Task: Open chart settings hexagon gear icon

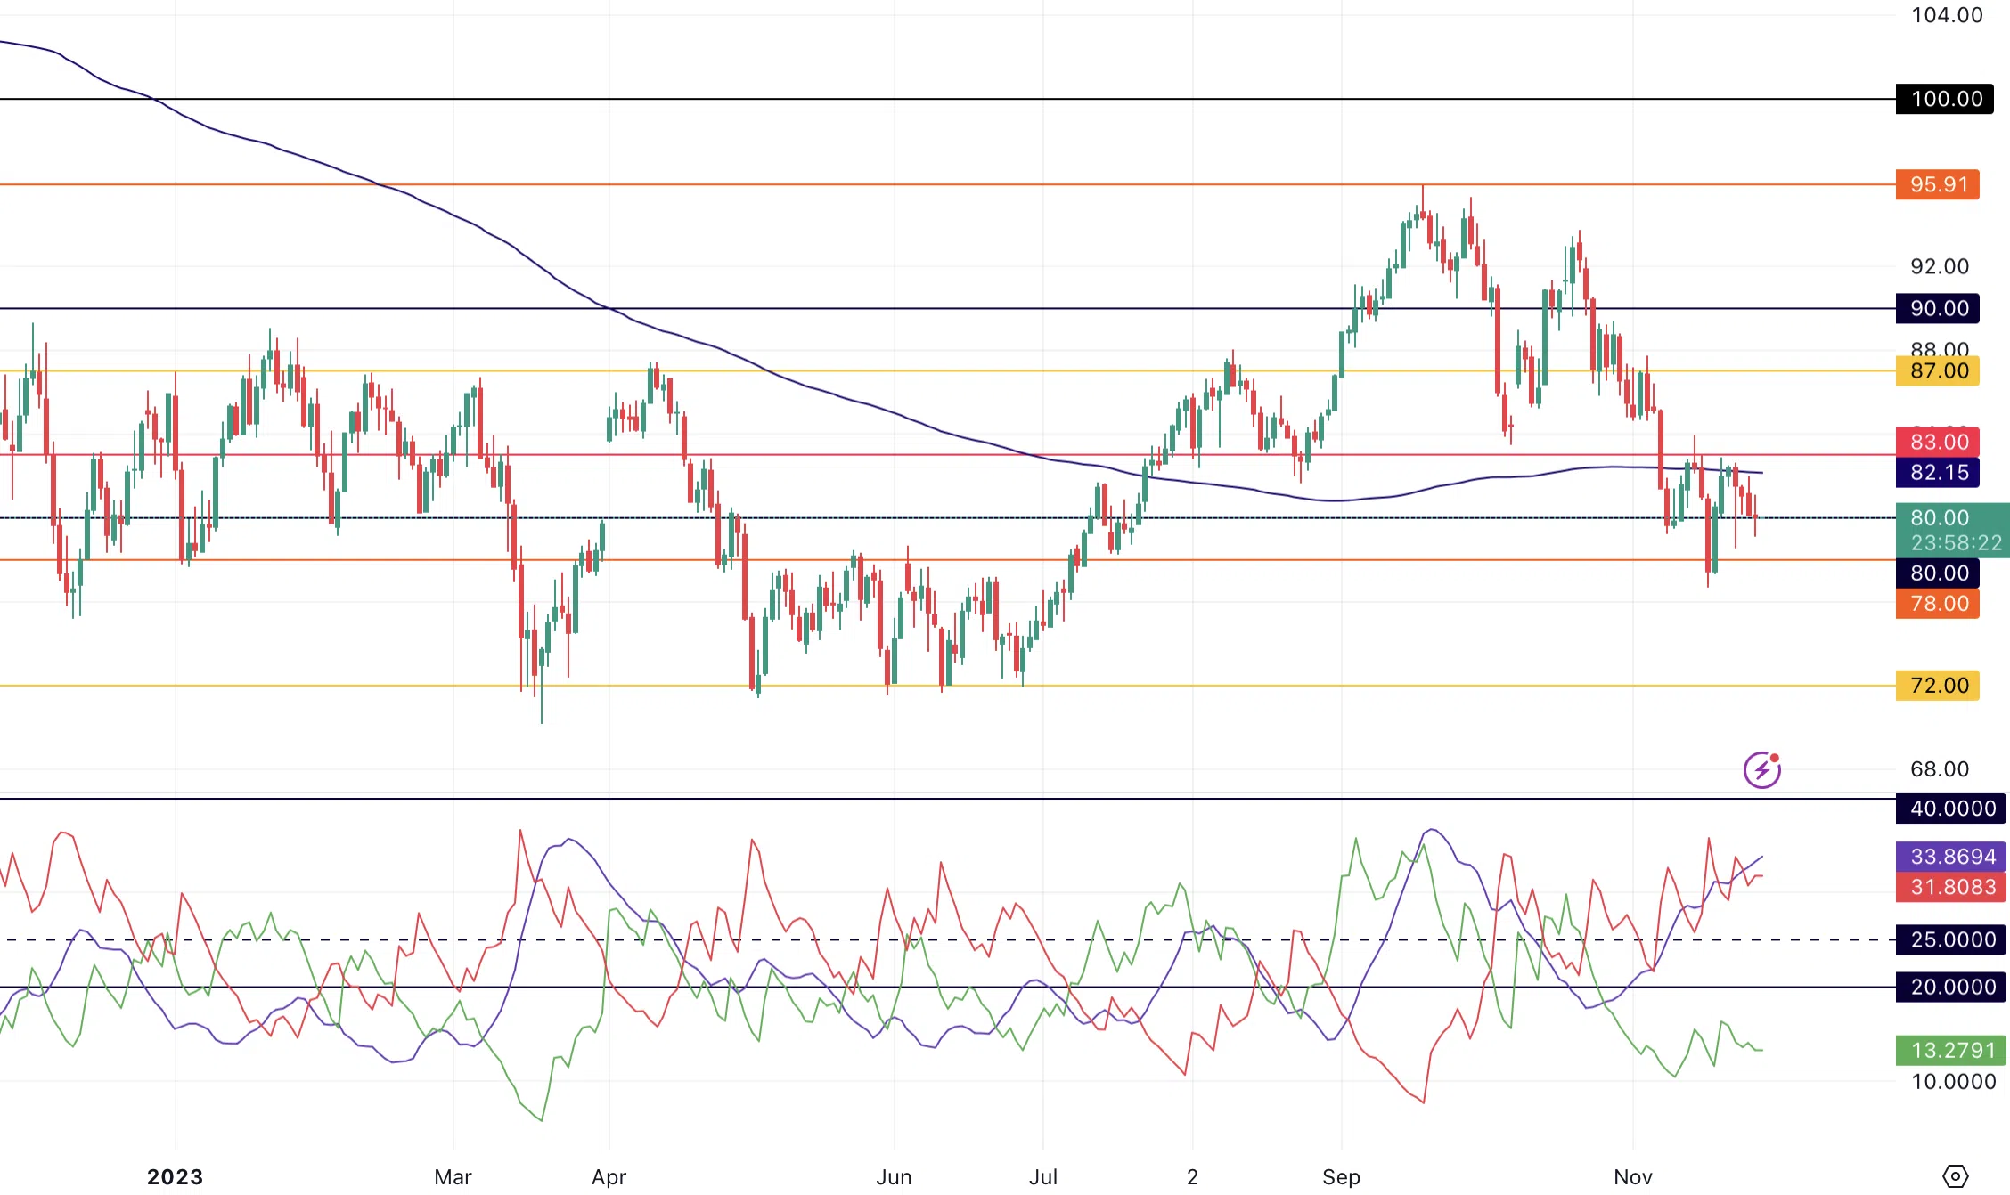Action: click(x=1954, y=1175)
